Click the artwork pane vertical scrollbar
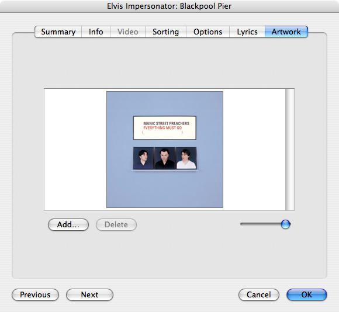This screenshot has height=312, width=339. [290, 150]
